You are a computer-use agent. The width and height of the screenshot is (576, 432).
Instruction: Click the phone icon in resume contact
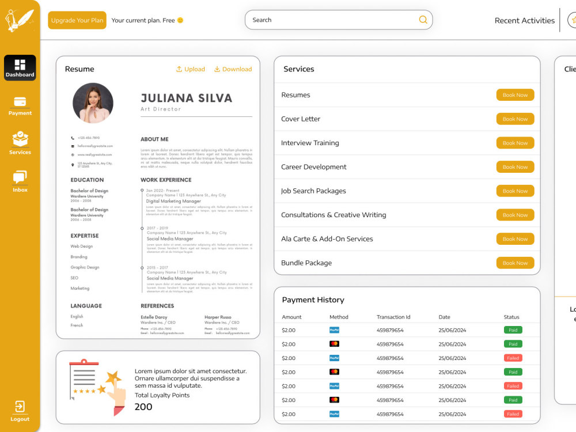73,138
